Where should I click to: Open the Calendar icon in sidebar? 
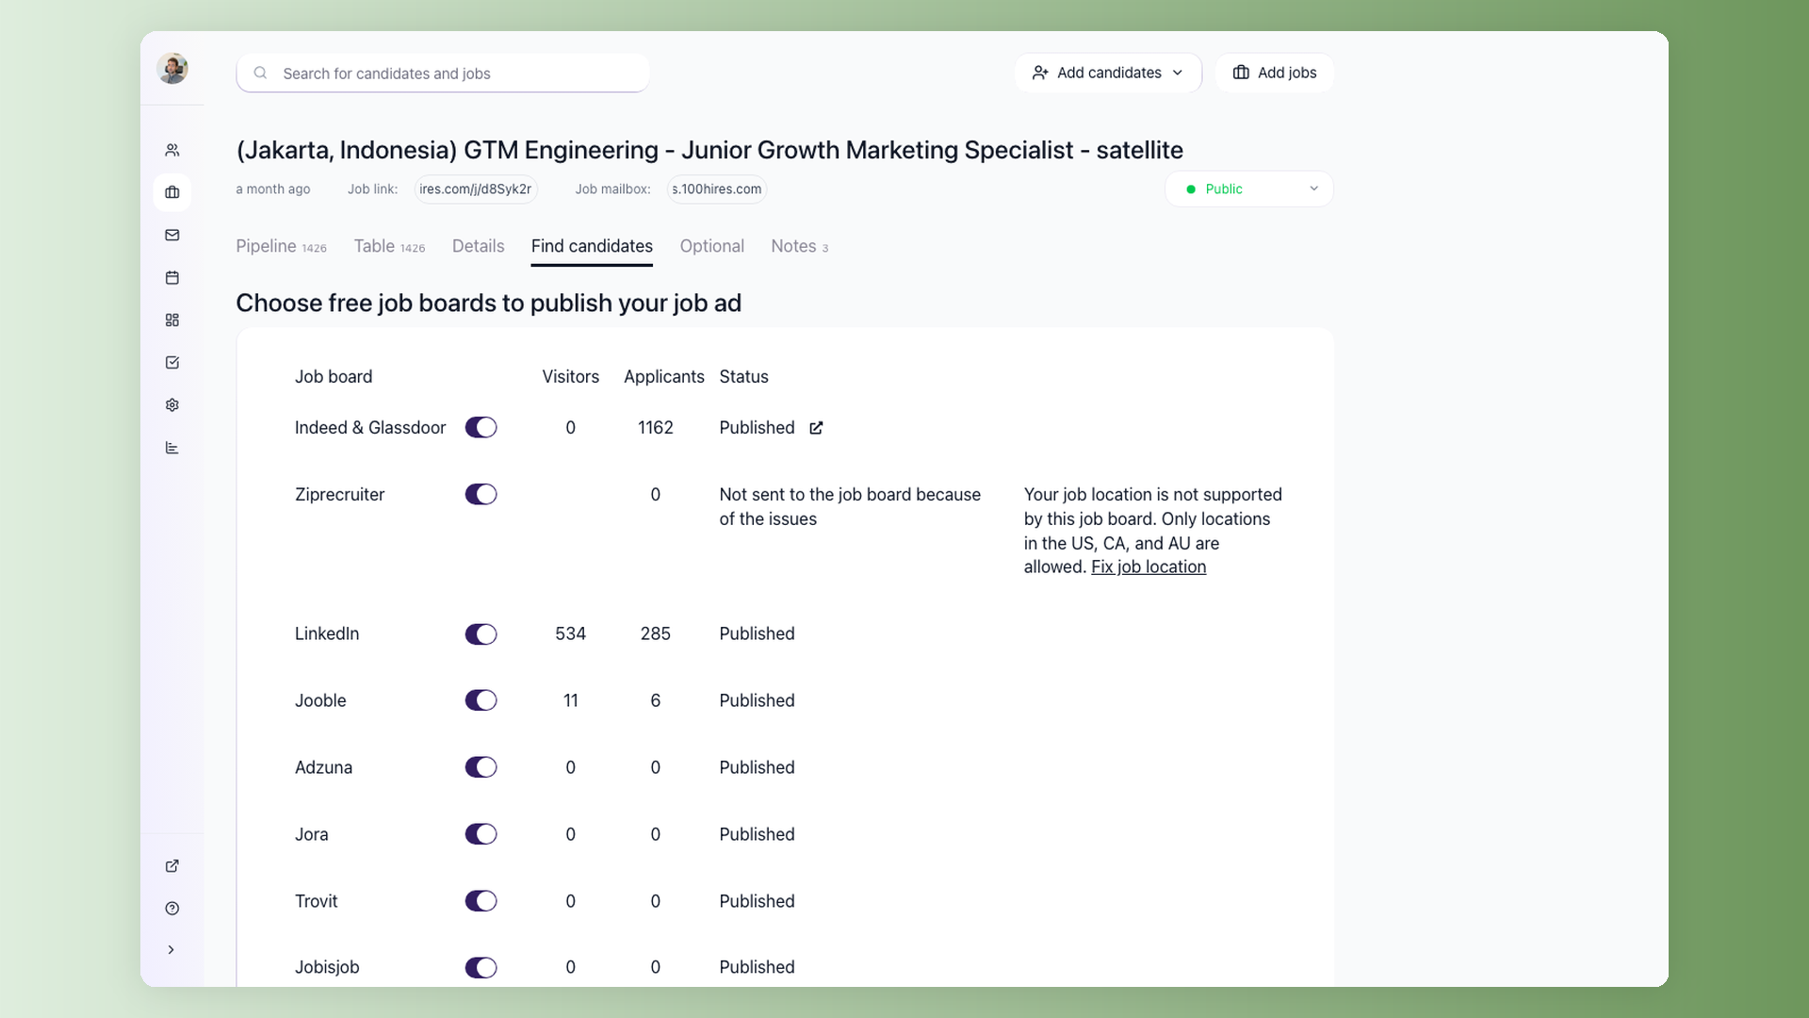coord(172,277)
